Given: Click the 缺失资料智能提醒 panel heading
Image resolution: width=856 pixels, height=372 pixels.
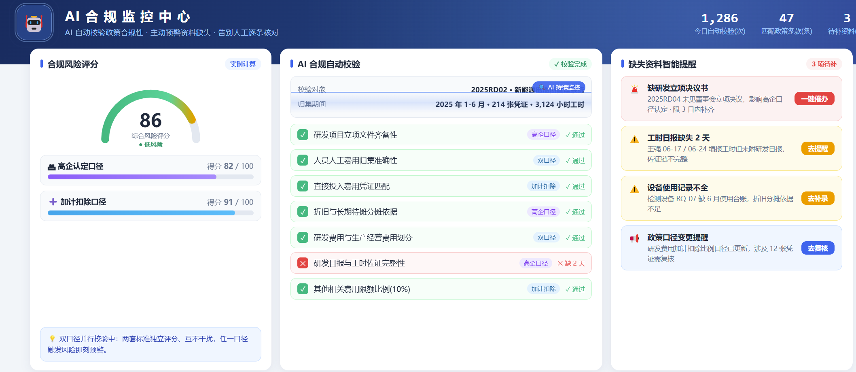Looking at the screenshot, I should 662,64.
